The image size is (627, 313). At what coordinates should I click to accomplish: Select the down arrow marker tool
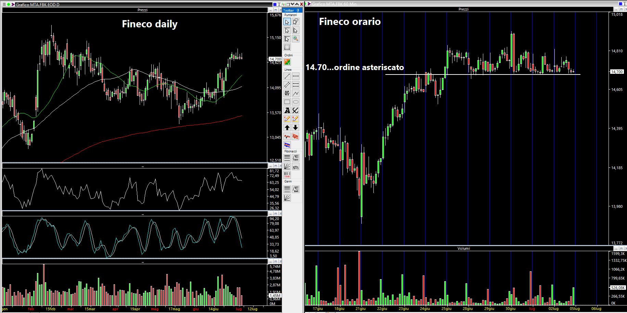click(x=295, y=127)
